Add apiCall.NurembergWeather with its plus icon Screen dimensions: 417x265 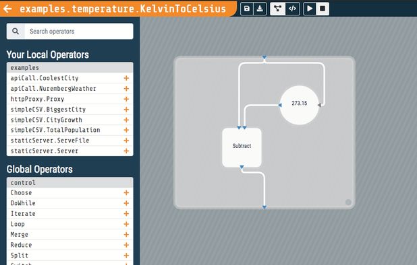coord(126,89)
